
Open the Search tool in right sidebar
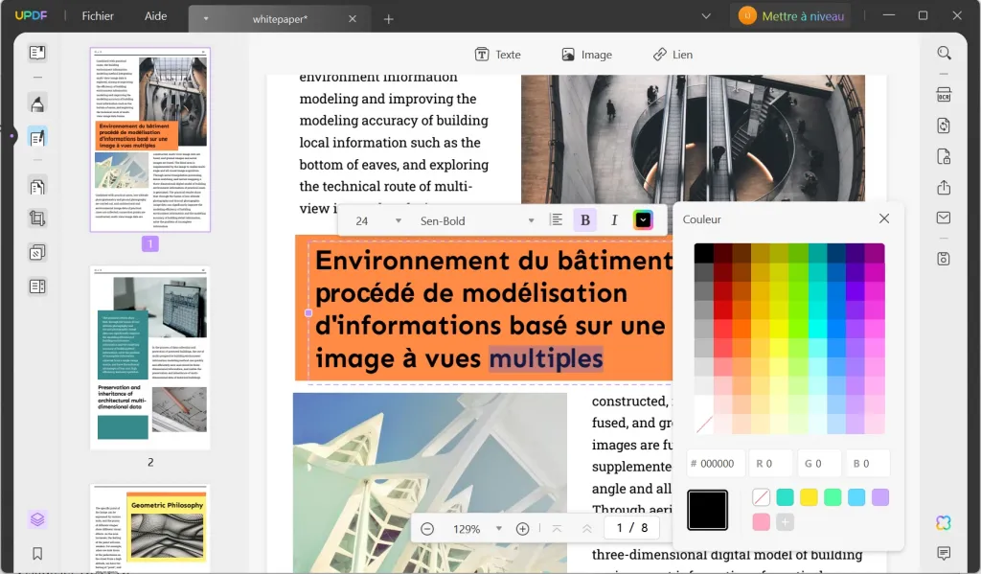[945, 53]
